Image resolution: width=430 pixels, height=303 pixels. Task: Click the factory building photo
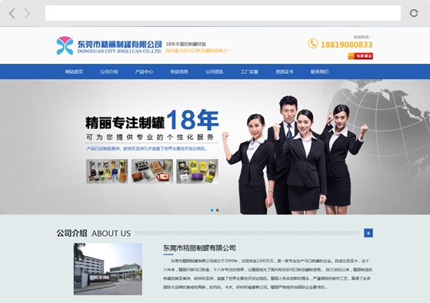[x=108, y=269]
